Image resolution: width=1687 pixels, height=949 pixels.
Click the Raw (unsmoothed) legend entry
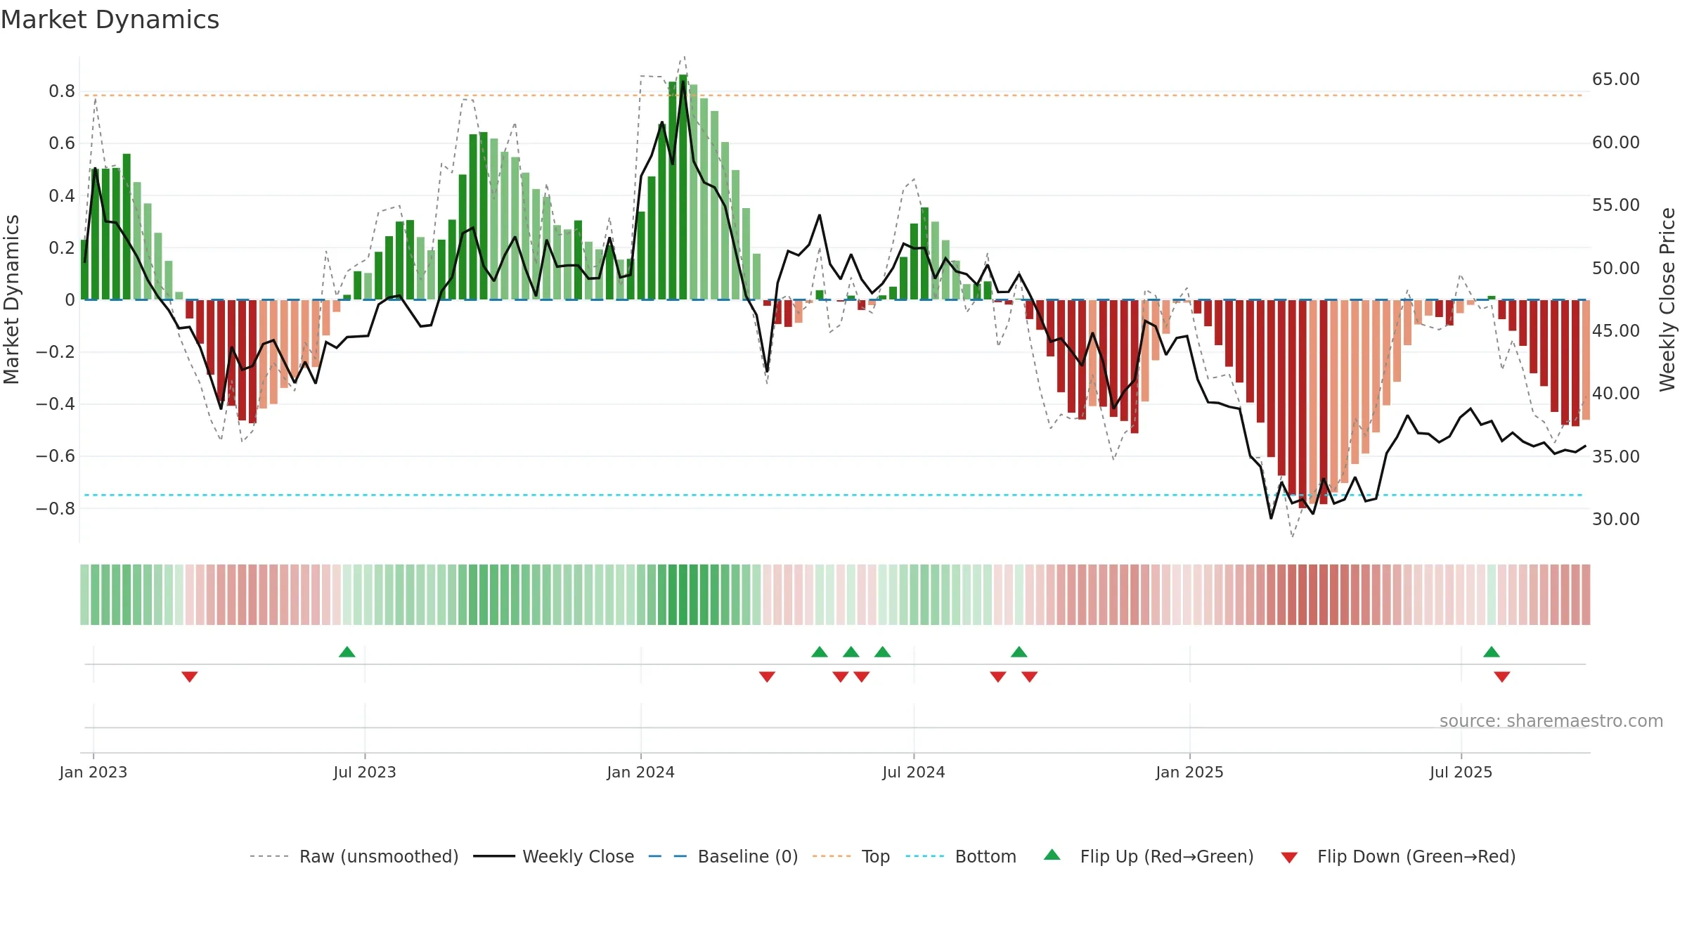tap(354, 856)
